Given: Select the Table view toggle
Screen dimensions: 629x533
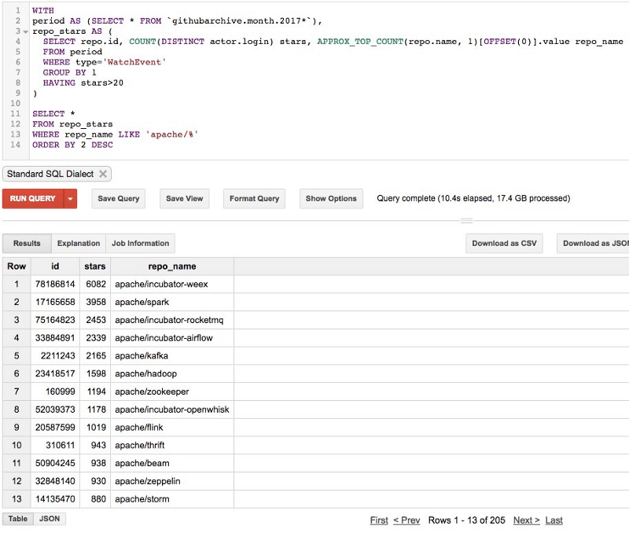Looking at the screenshot, I should [17, 519].
